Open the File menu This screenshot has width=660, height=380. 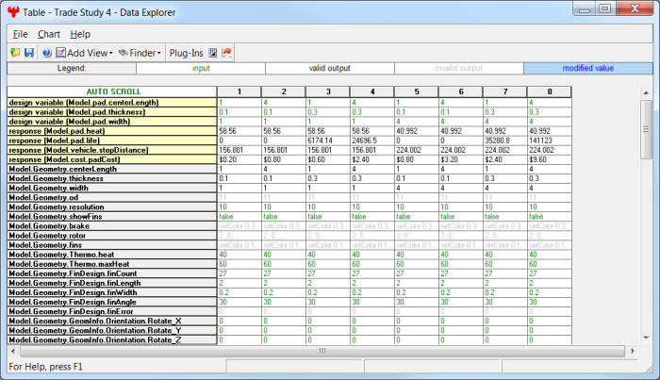tap(20, 34)
